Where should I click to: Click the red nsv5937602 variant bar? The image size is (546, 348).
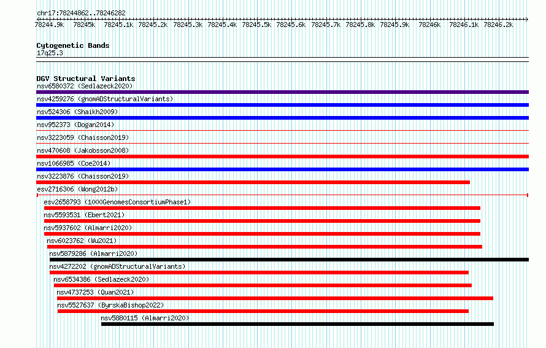coord(262,234)
